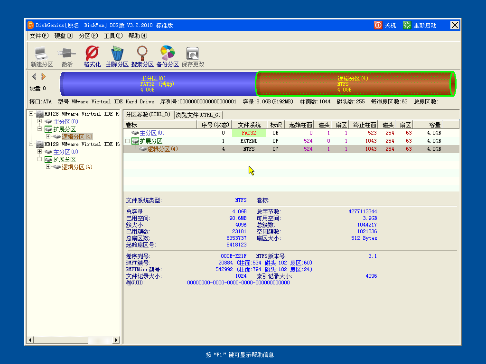Image resolution: width=486 pixels, height=364 pixels.
Task: Click the Backup Partition (备份分区) icon
Action: click(168, 56)
